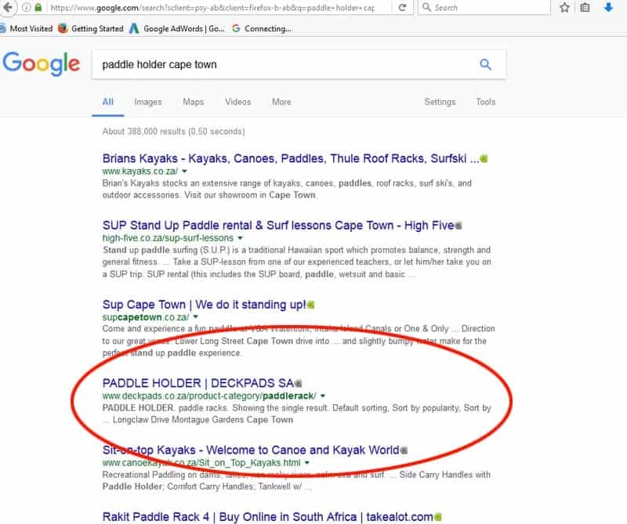Show site information via the info icon
This screenshot has width=627, height=524.
pos(26,7)
